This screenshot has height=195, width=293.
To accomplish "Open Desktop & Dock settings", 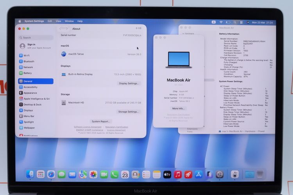I will click(x=36, y=105).
